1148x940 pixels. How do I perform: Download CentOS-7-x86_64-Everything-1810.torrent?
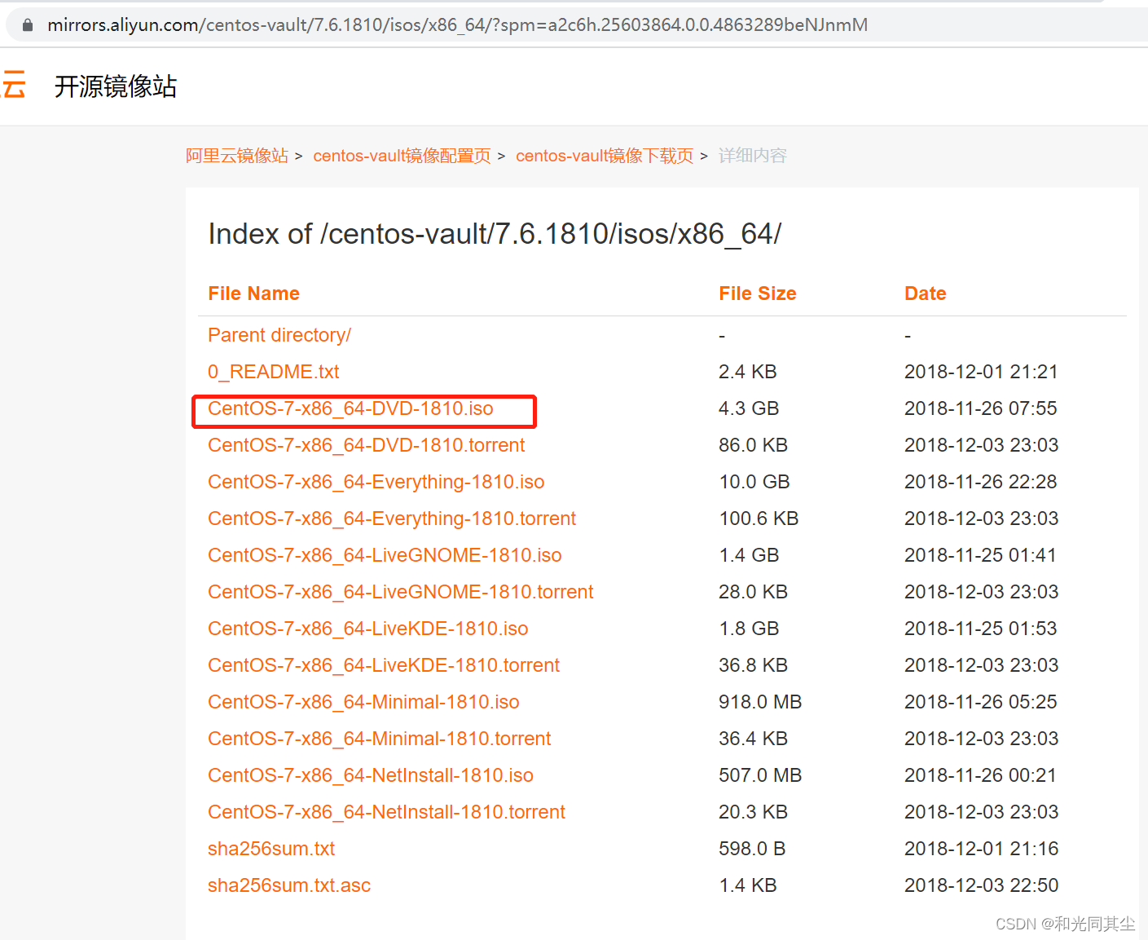391,519
